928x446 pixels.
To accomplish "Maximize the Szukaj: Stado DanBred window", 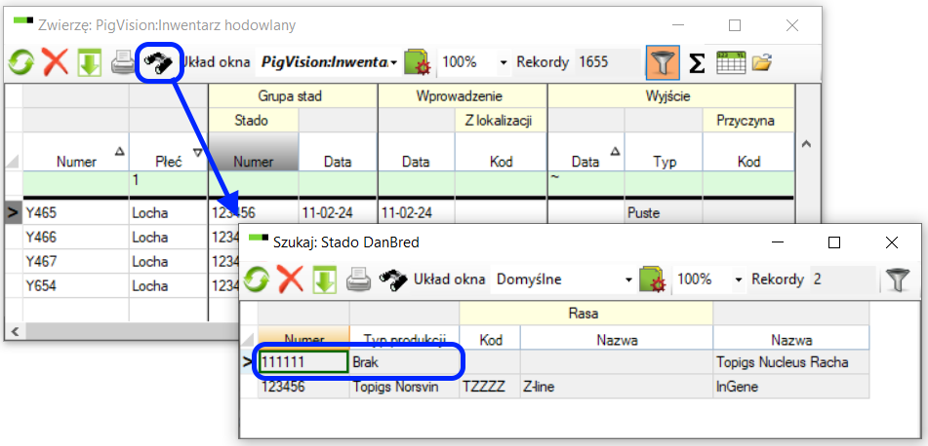I will [834, 242].
